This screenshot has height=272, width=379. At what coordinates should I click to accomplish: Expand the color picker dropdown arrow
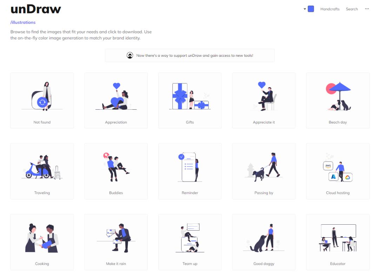click(305, 9)
